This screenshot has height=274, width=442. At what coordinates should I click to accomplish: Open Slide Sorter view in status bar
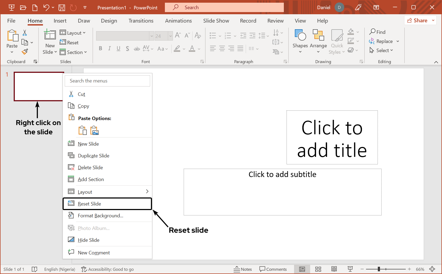tap(318, 269)
